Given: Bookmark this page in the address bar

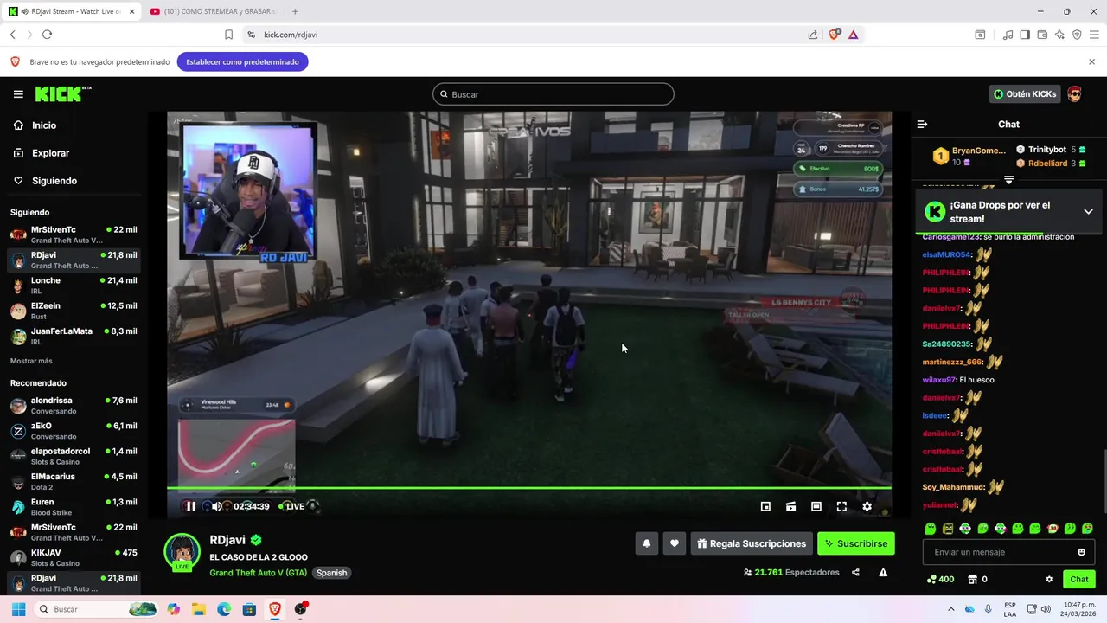Looking at the screenshot, I should (228, 35).
